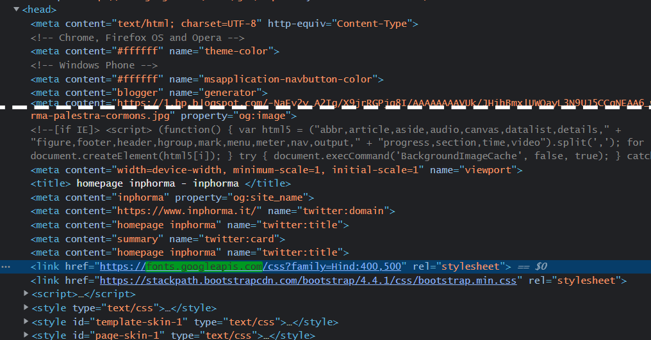Select the head tag text
This screenshot has width=651, height=340.
40,10
